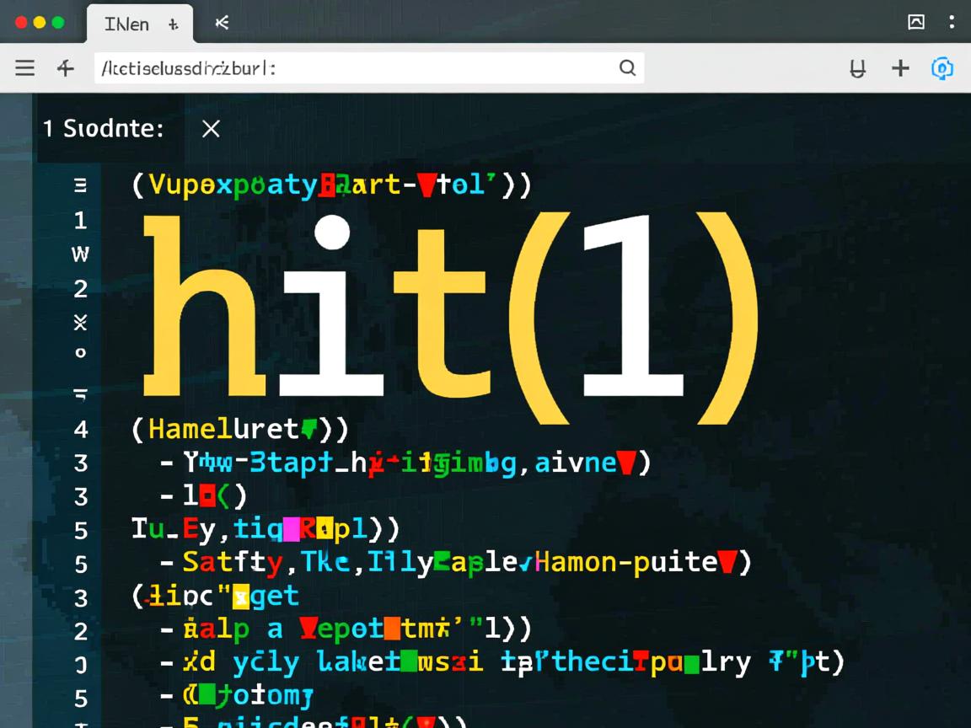Click the small plus icon inside the INen tab
Image resolution: width=971 pixels, height=728 pixels.
[x=173, y=24]
